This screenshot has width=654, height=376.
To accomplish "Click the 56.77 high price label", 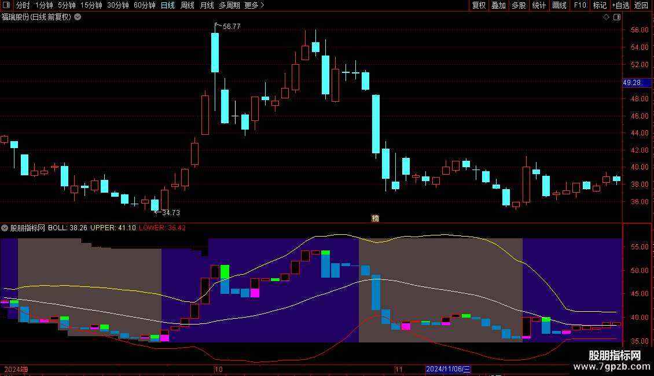I will 232,26.
